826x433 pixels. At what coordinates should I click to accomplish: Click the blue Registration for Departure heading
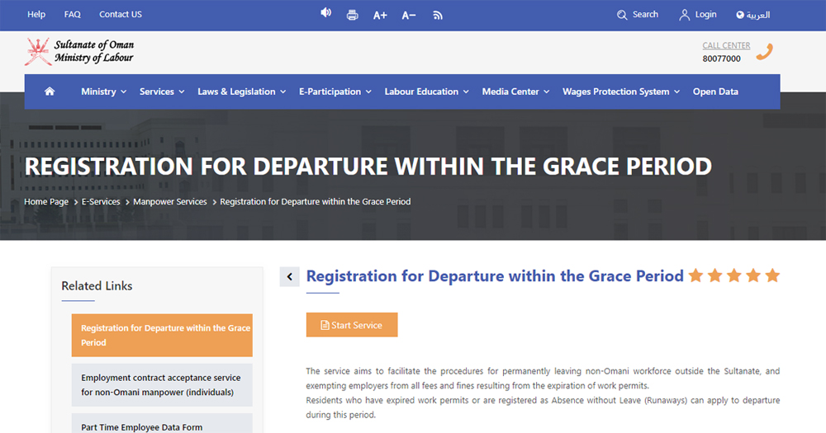pos(495,275)
